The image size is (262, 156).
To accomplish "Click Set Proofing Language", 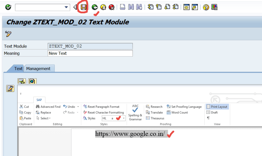I will click(184, 107).
